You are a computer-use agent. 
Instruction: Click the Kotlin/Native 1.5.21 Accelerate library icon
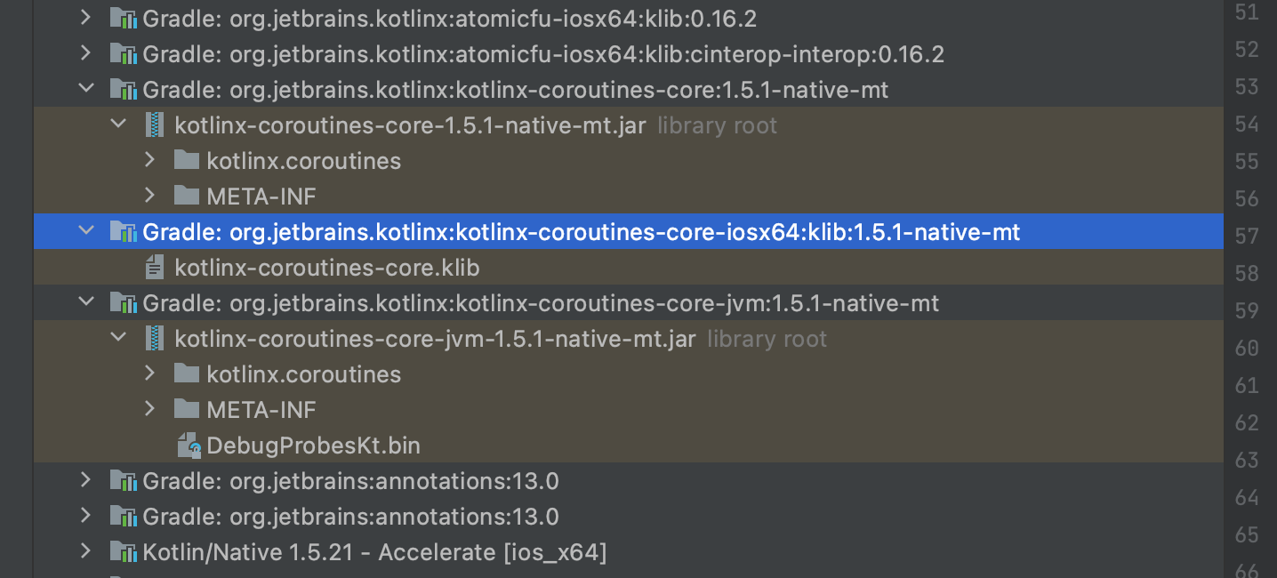[123, 552]
